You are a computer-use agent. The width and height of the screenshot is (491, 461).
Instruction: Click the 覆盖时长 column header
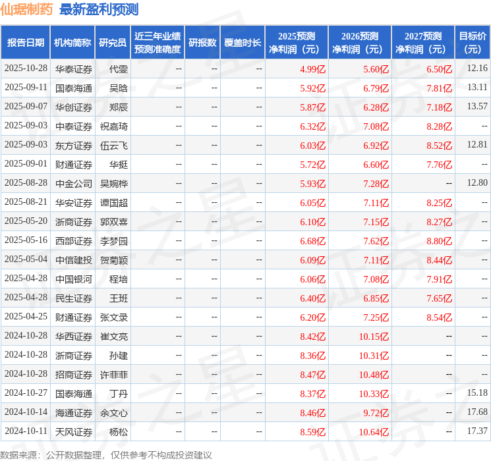pyautogui.click(x=242, y=43)
